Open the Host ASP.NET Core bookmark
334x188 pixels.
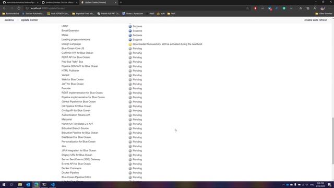(x=58, y=14)
